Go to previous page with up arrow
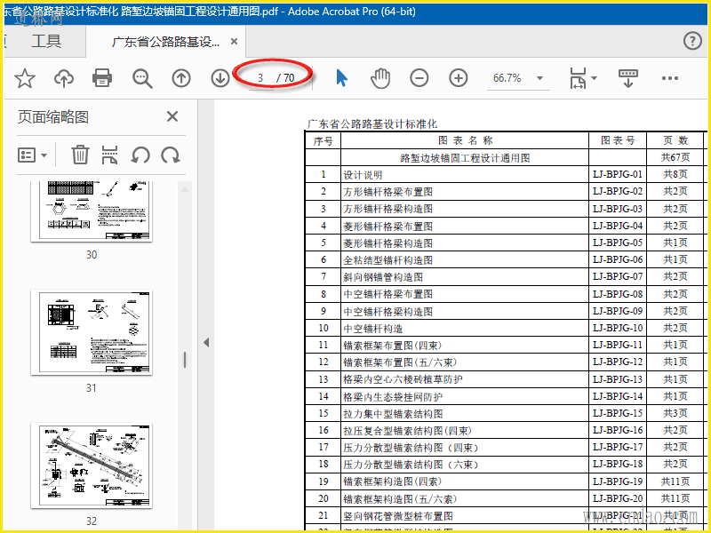Screen dimensions: 711x533 [x=181, y=78]
